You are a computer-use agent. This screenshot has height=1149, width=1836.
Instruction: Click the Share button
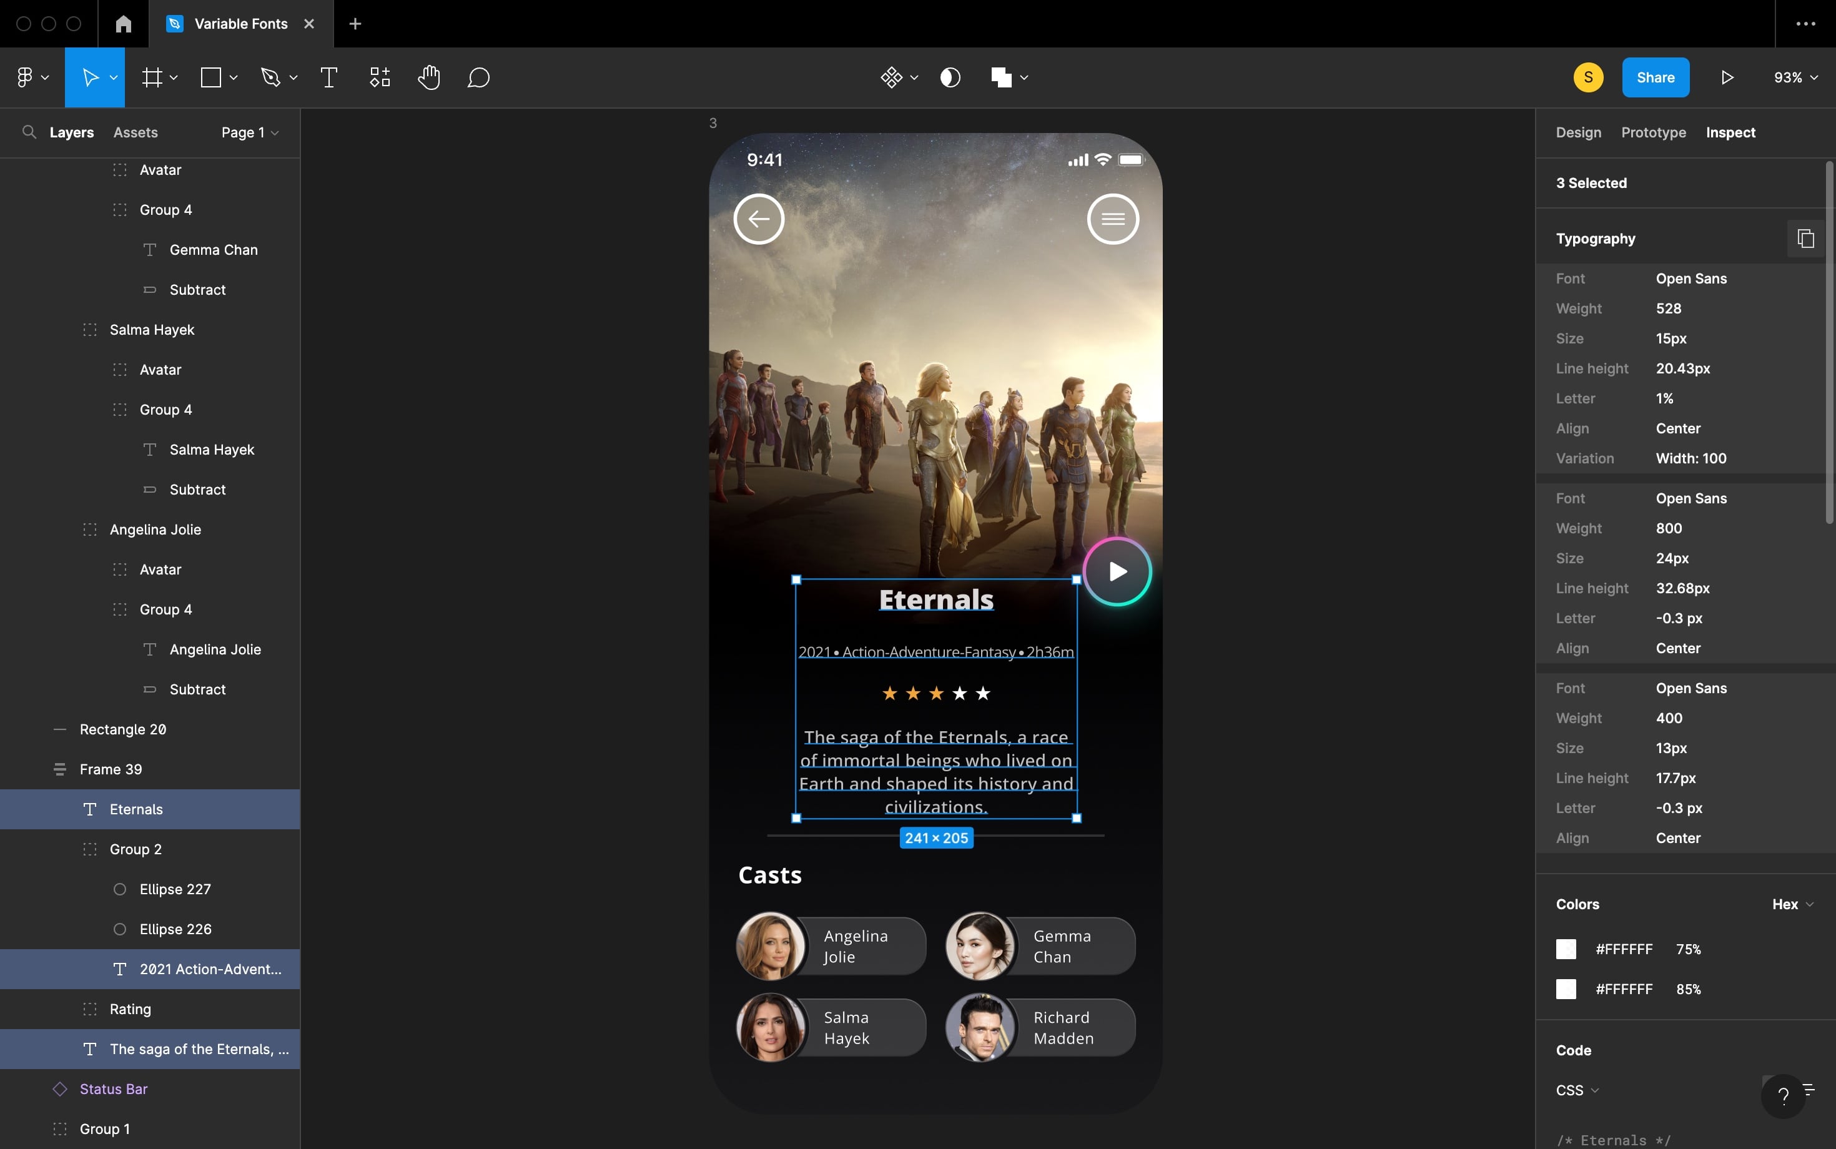(x=1655, y=77)
